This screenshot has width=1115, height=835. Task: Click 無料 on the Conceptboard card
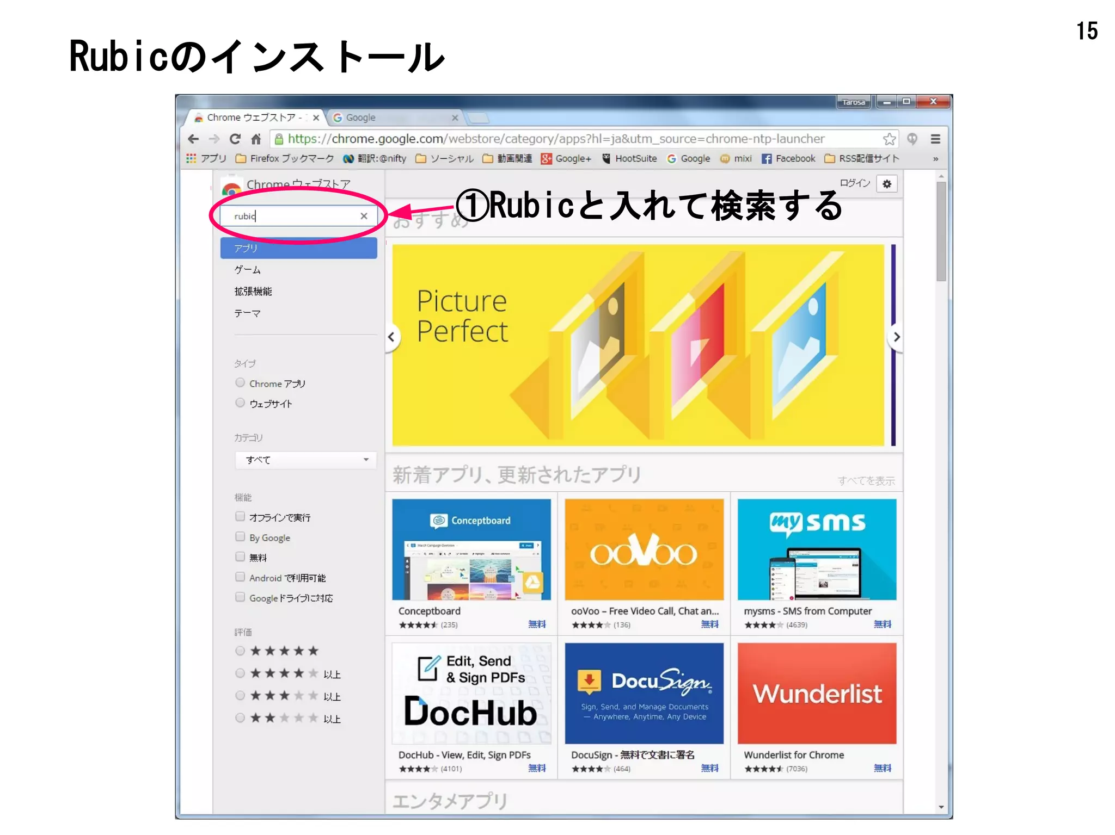(x=537, y=624)
